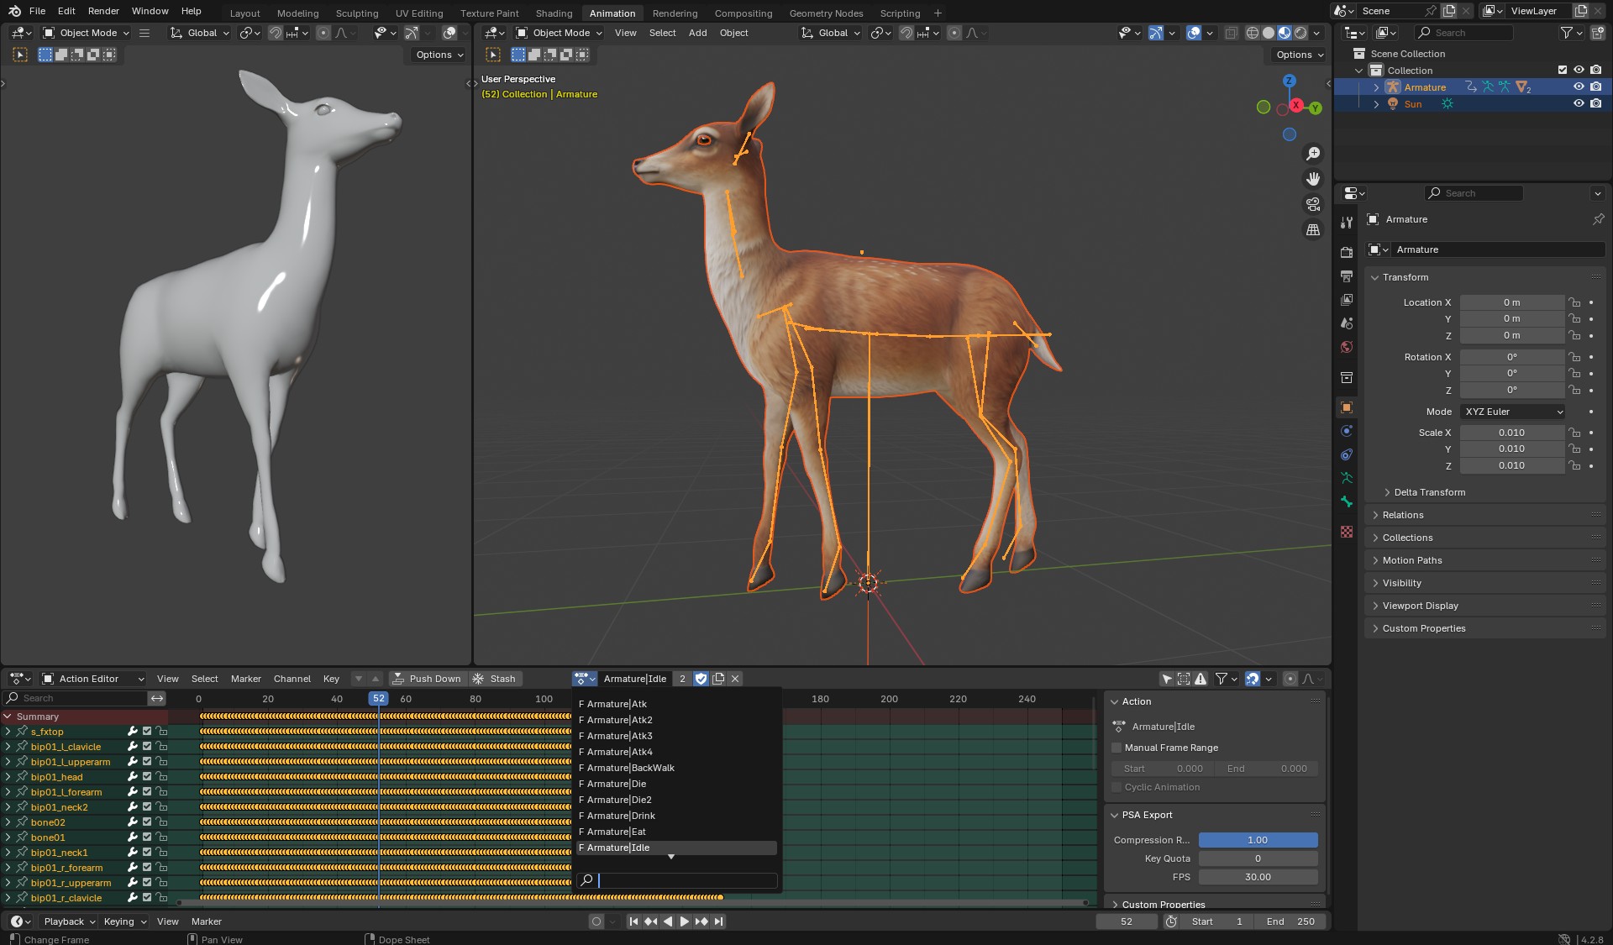
Task: Select Armature|BackWalk from the action list
Action: point(631,768)
